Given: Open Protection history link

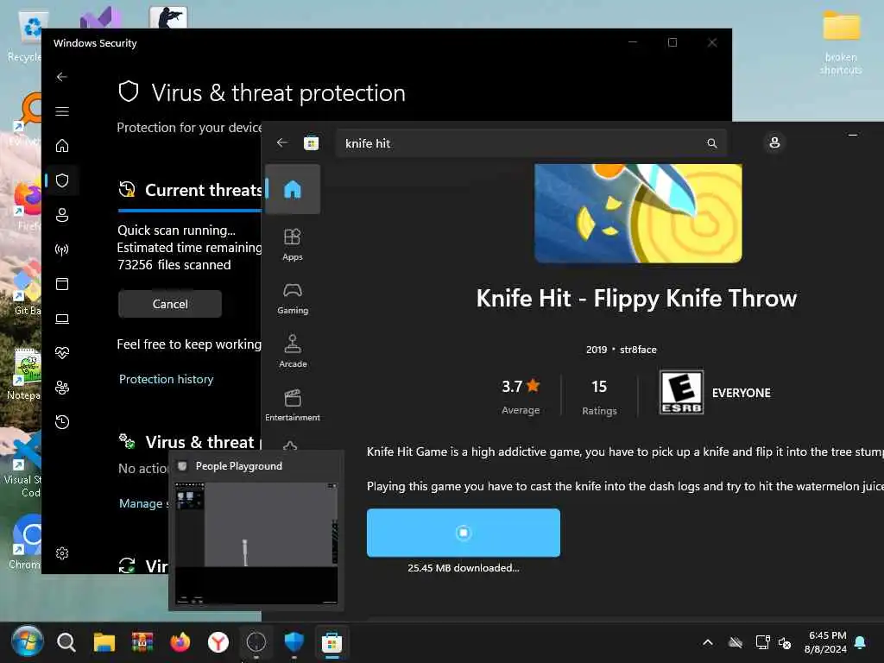Looking at the screenshot, I should tap(167, 379).
